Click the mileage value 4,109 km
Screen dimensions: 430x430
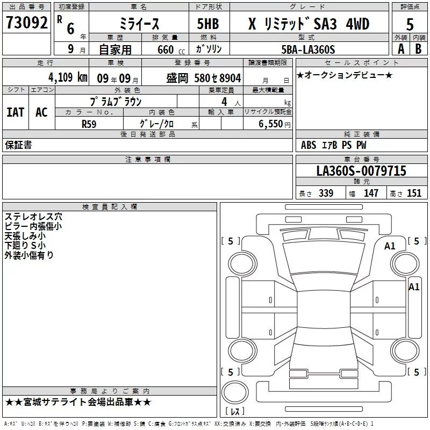pyautogui.click(x=67, y=77)
